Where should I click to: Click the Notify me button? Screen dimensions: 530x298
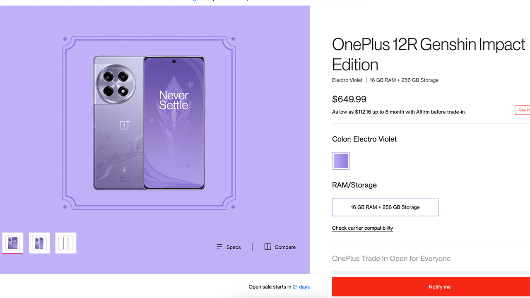(439, 286)
